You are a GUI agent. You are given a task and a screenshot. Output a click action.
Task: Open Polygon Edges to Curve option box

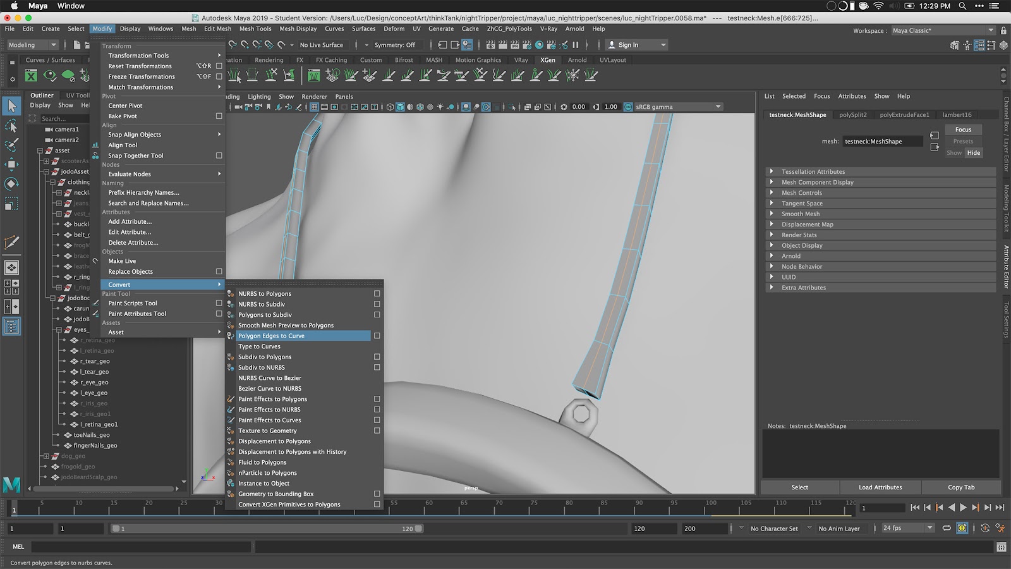(377, 336)
